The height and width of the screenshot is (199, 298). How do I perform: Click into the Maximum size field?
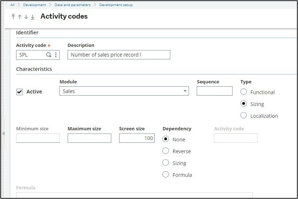89,138
